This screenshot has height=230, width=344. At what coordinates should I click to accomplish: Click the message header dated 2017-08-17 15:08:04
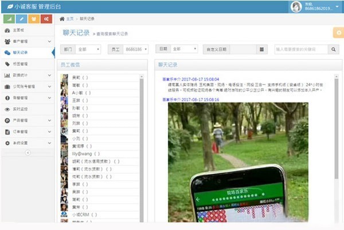(x=191, y=79)
